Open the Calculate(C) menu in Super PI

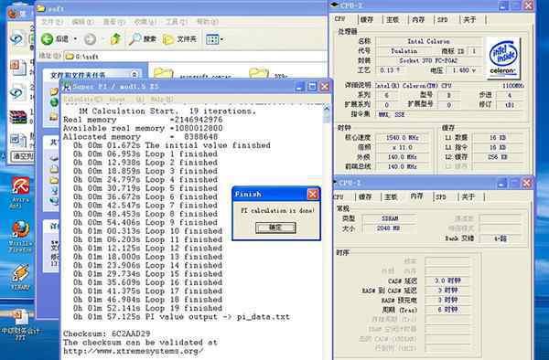coord(83,100)
